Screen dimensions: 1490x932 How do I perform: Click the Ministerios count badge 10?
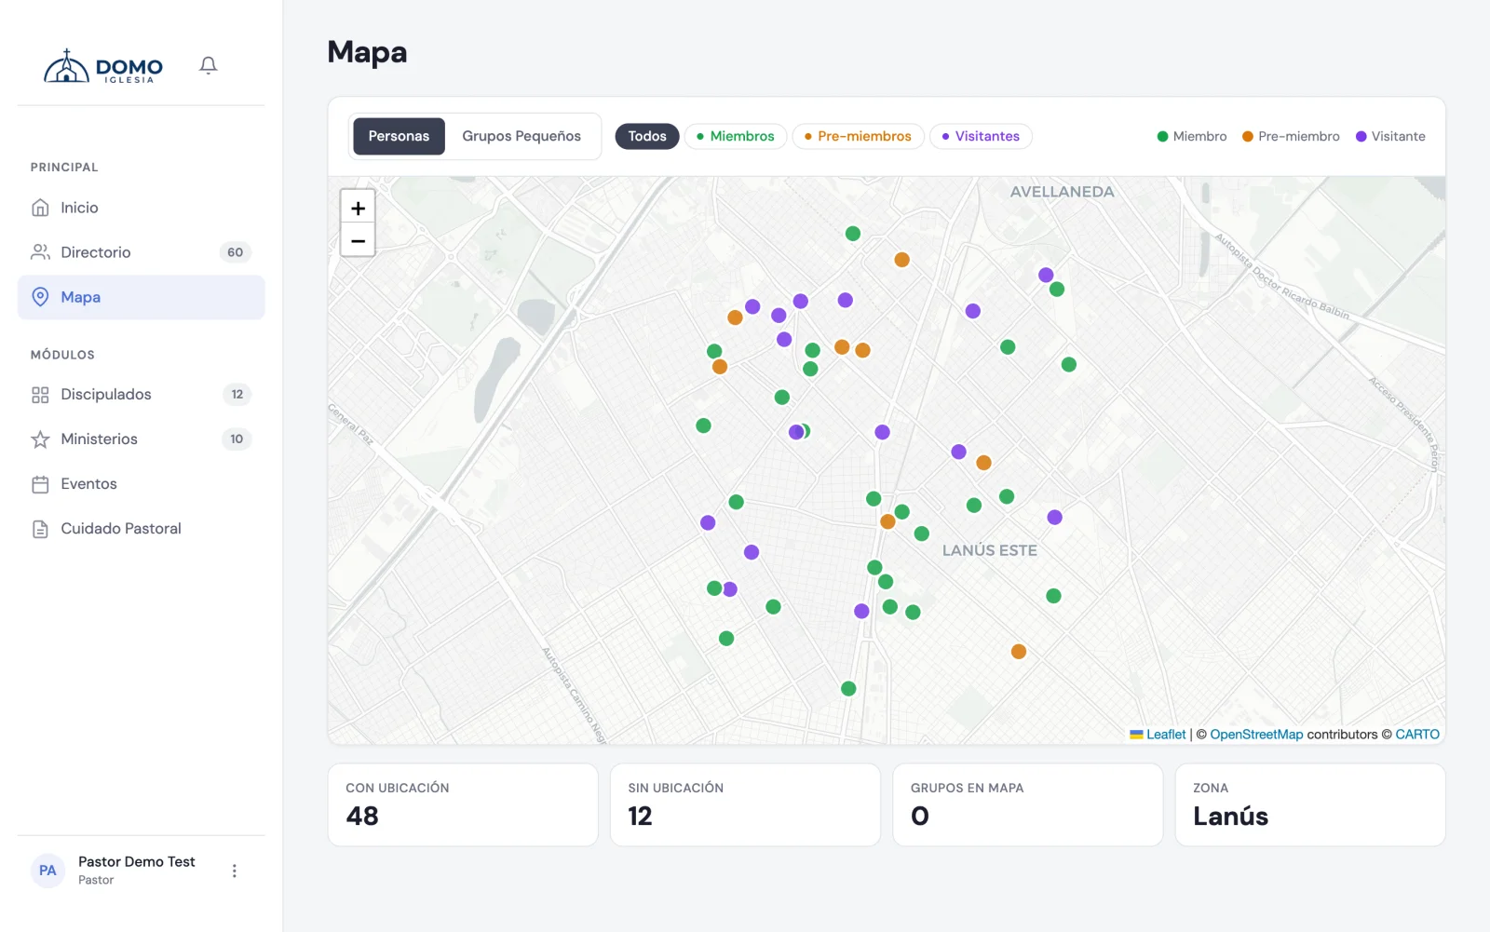(237, 439)
